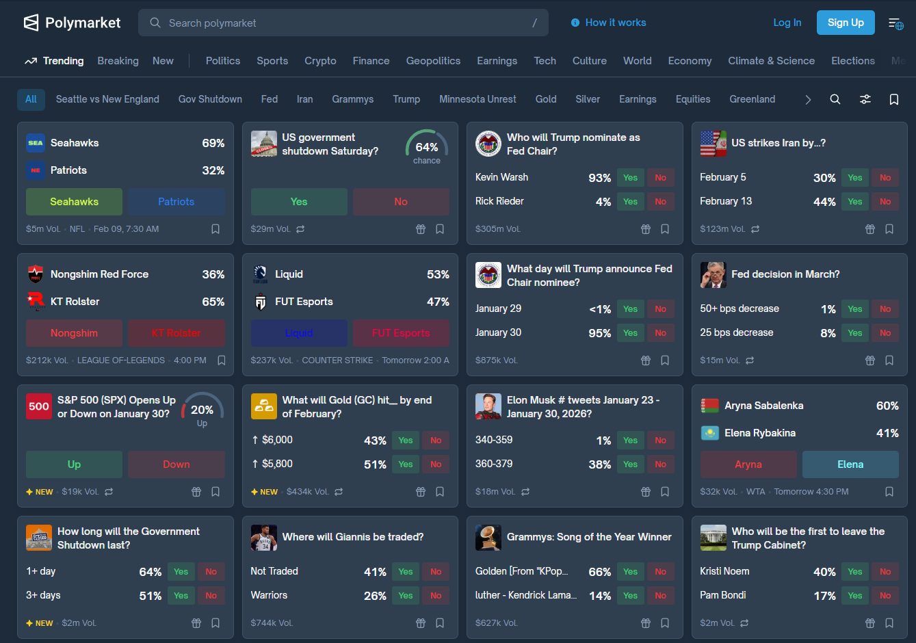Bookmark the Seahawks vs Patriots market
916x643 pixels.
[215, 229]
